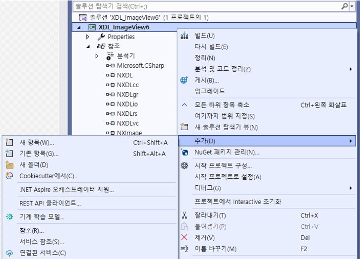Screen dimensions: 360x259
Task: Open the search options dropdown arrow
Action: [352, 6]
